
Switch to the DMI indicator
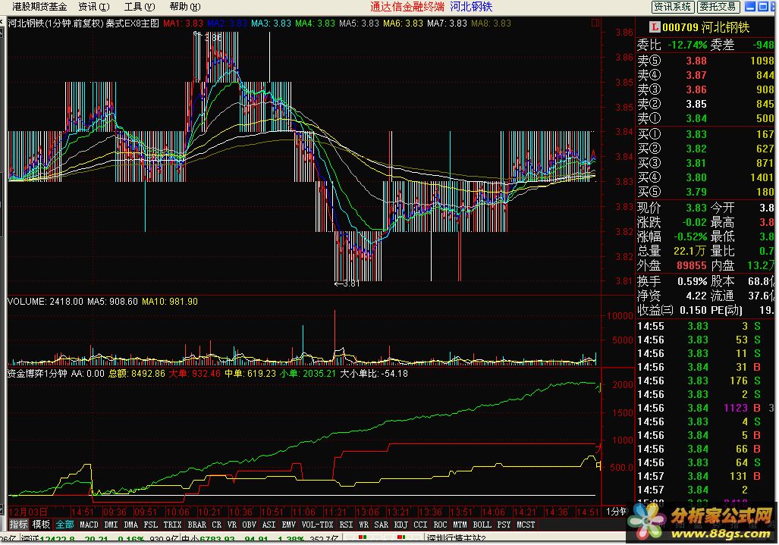[x=112, y=525]
